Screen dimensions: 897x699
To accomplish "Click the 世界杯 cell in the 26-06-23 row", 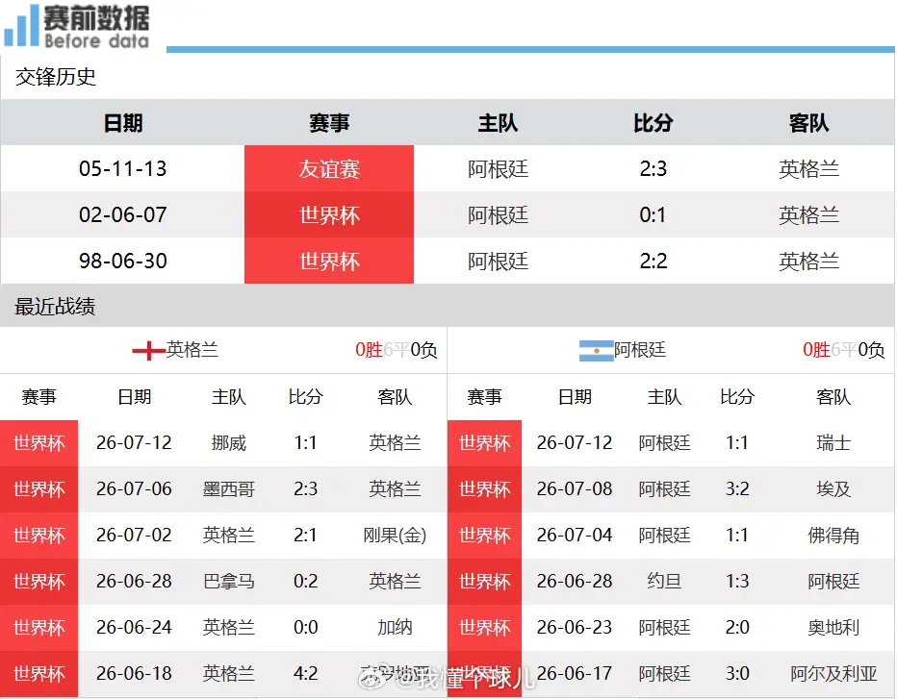I will 484,628.
